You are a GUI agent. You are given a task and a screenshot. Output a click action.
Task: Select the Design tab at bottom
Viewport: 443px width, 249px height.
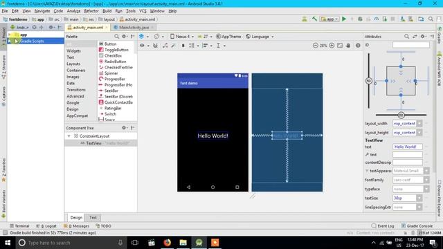point(76,217)
